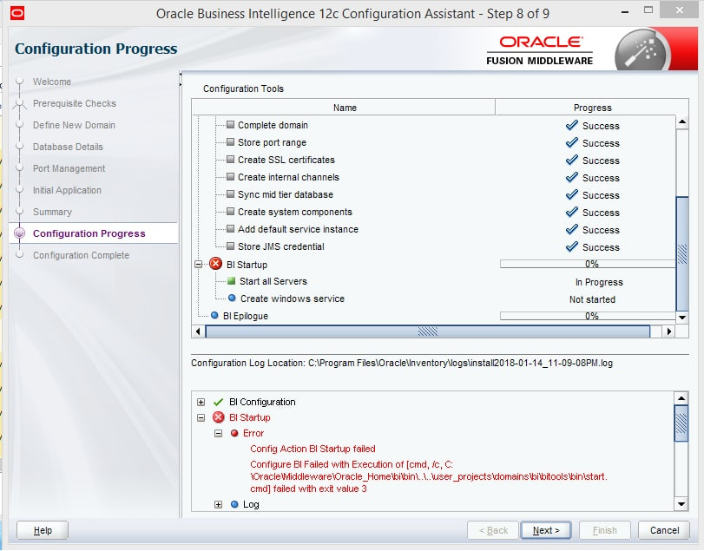Image resolution: width=704 pixels, height=551 pixels.
Task: Open Help for the configuration assistant
Action: click(x=43, y=530)
